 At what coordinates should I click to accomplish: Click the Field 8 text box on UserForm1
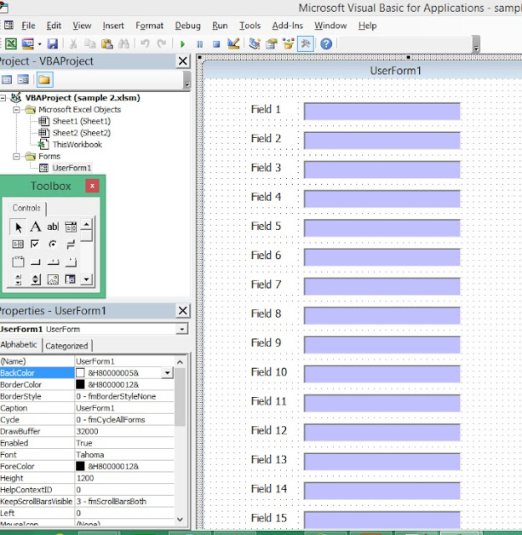tap(382, 316)
